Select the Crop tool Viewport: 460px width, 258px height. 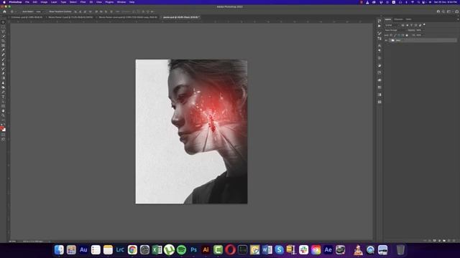(x=3, y=41)
